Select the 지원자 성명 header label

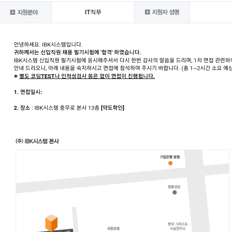[x=166, y=12]
